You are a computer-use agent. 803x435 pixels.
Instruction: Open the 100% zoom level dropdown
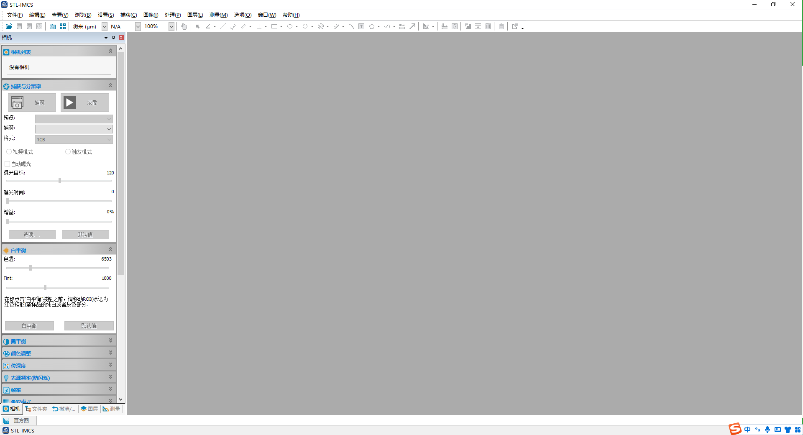coord(171,26)
